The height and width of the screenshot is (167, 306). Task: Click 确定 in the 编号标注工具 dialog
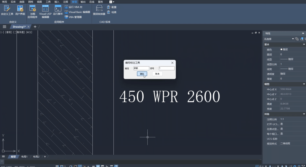click(142, 74)
